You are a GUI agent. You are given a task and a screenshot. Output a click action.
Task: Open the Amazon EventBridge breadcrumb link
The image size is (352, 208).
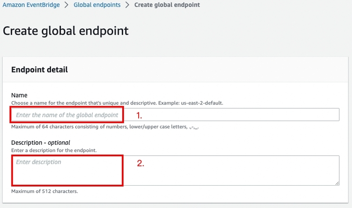pyautogui.click(x=31, y=5)
